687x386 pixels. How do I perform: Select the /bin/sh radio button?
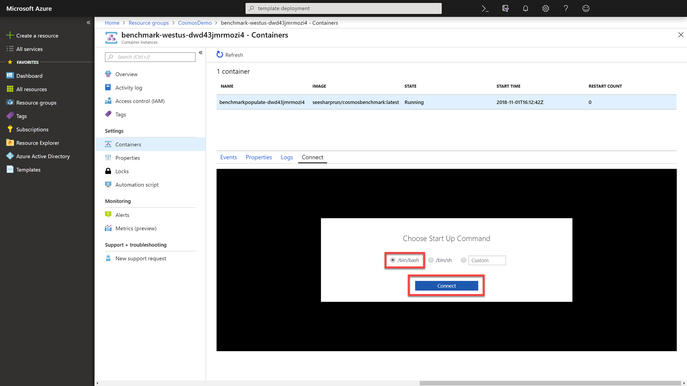[431, 260]
